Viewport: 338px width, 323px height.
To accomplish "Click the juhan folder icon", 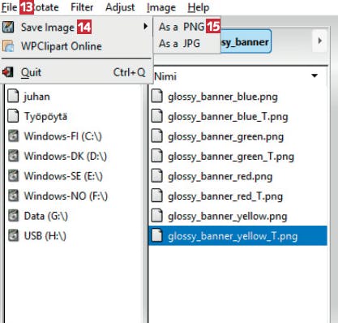I will click(13, 97).
